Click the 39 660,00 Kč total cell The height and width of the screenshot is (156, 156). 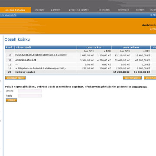(x=122, y=60)
